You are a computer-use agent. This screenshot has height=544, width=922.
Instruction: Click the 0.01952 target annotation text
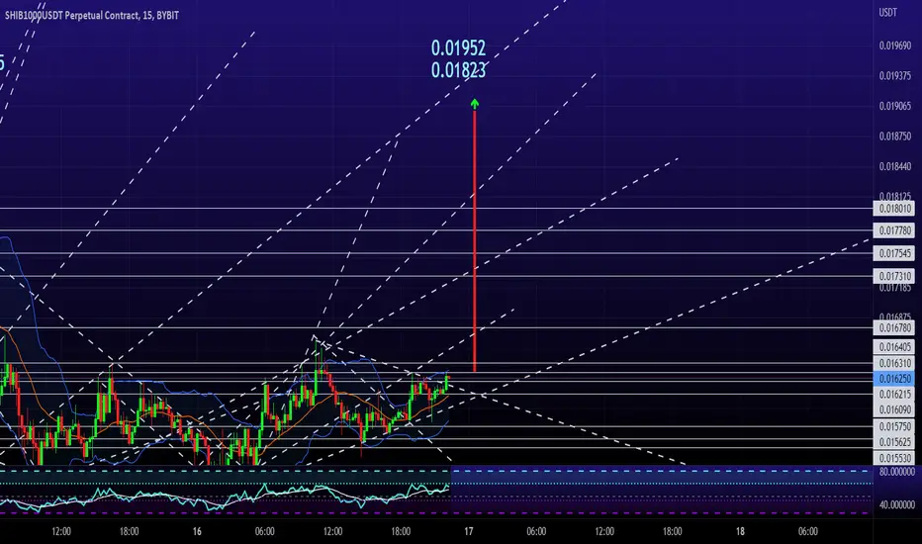458,48
